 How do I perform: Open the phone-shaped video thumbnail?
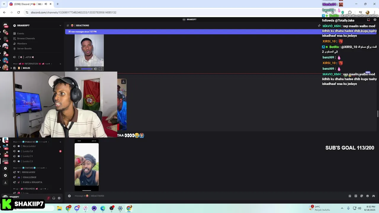(86, 165)
